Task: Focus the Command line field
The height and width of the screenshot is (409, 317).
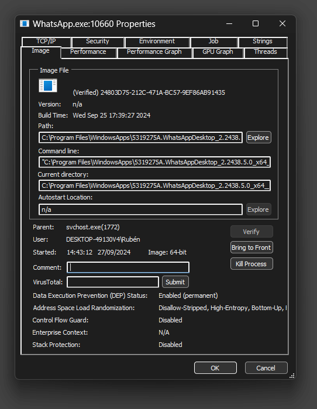Action: [154, 162]
